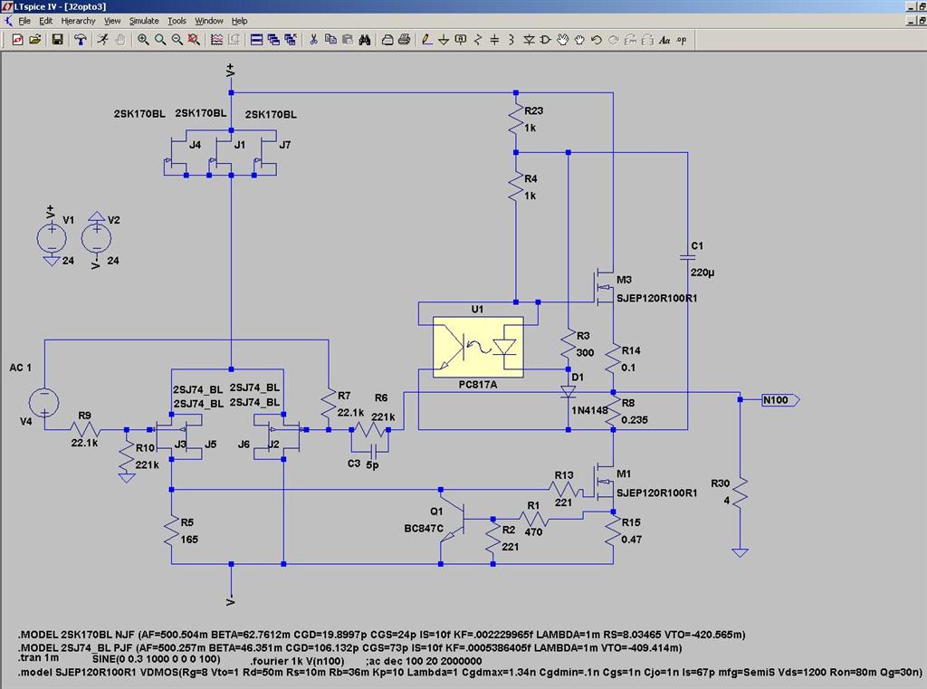927x689 pixels.
Task: Click the '0.235' value of R8
Action: (x=635, y=420)
